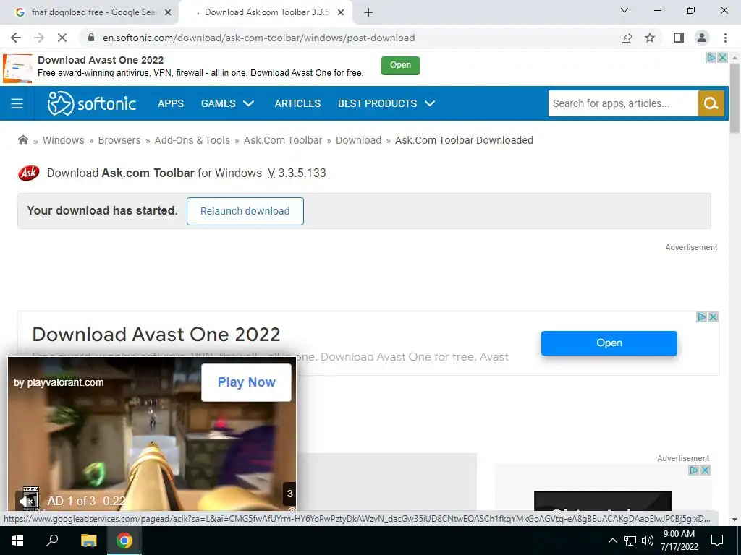Open taskbar search magnifier
Screen dimensions: 741x555
[x=52, y=541]
